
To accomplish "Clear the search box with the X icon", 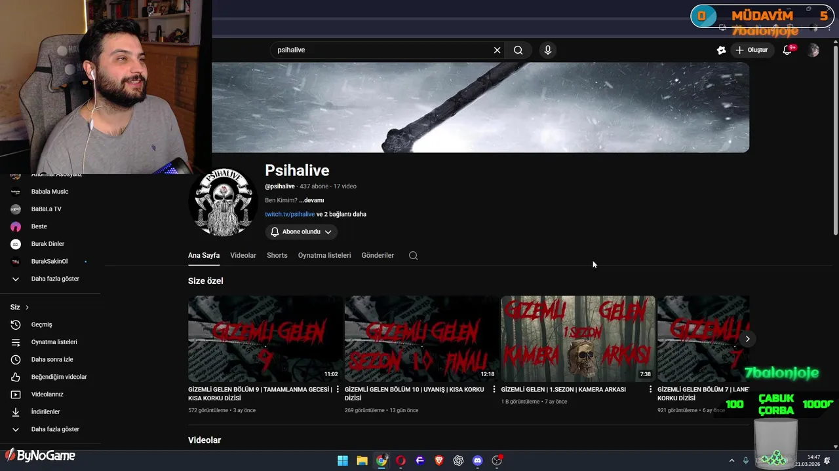I will (x=497, y=50).
